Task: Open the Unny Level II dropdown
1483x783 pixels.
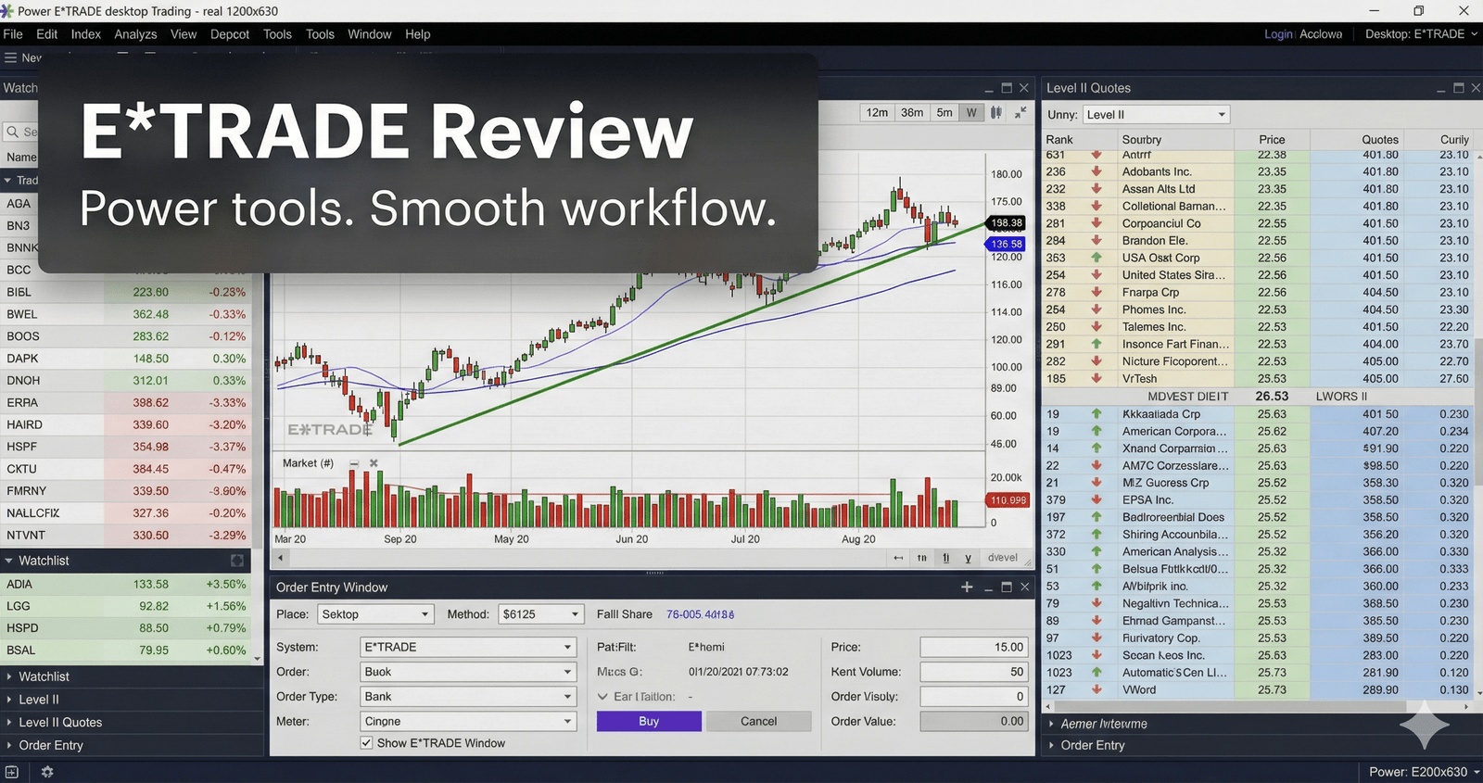Action: 1156,115
